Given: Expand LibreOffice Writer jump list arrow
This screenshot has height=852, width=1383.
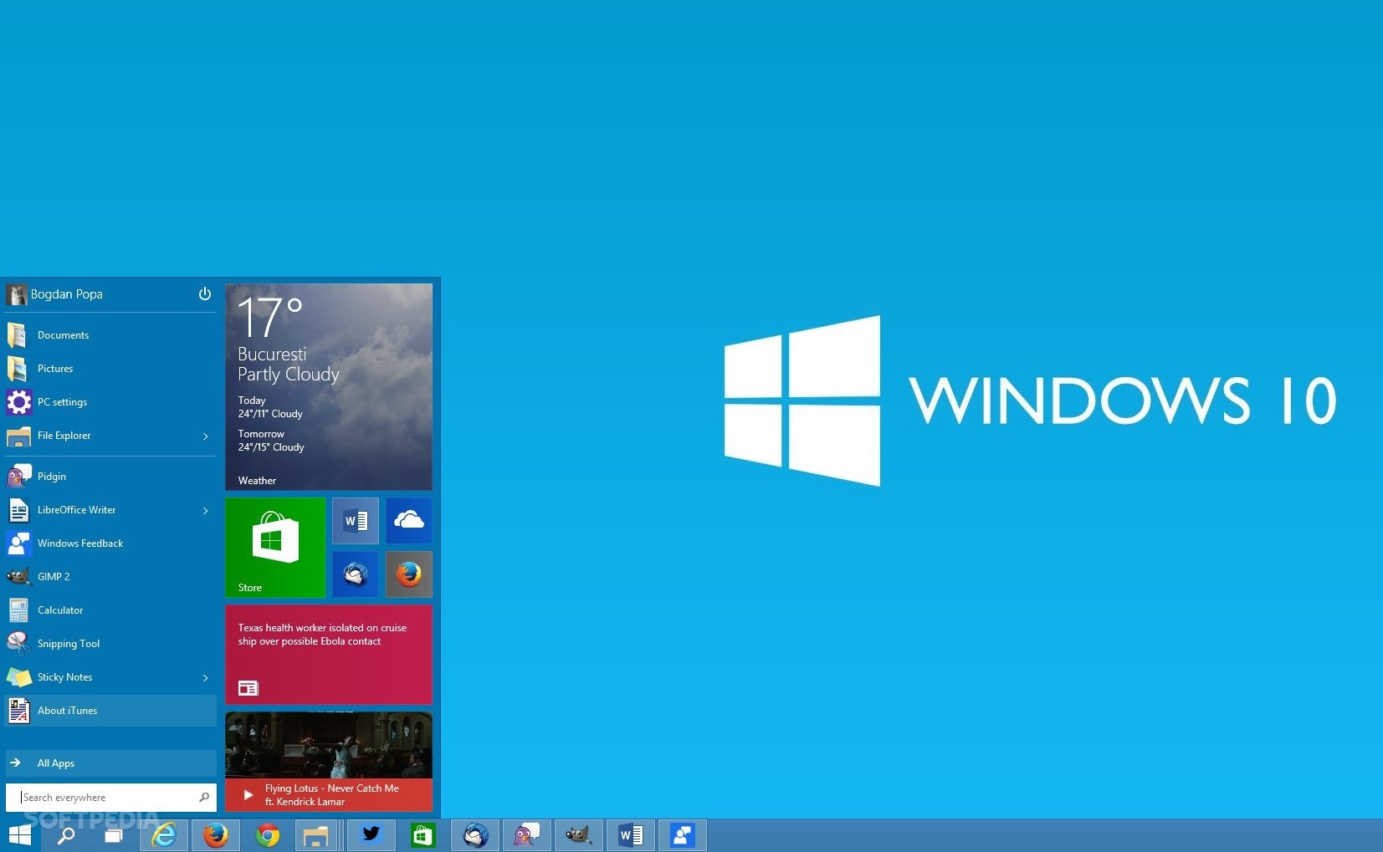Looking at the screenshot, I should click(206, 510).
